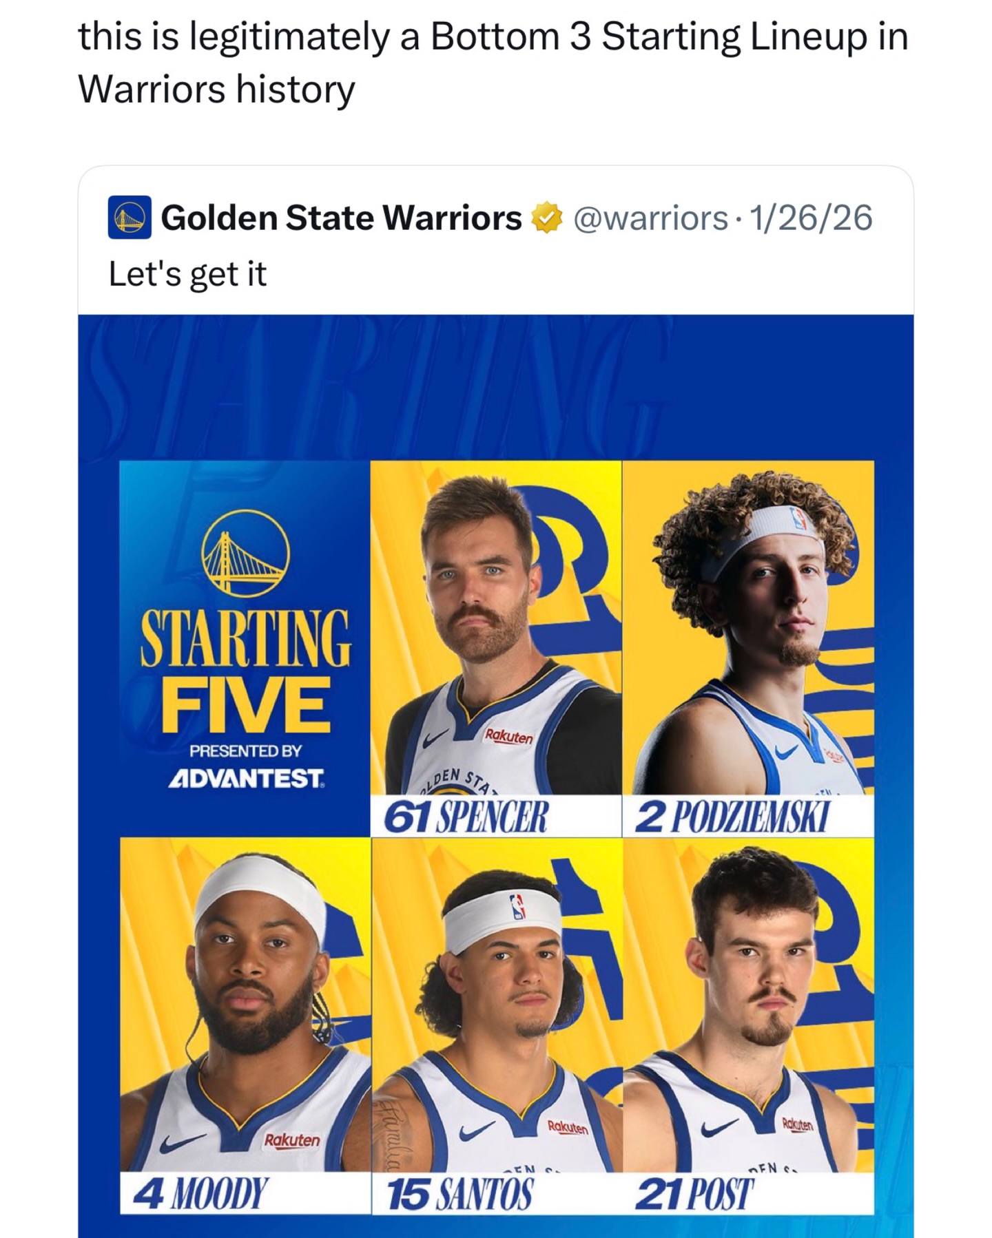Click the NBA logo on Santos's headband
992x1238 pixels.
[x=517, y=905]
